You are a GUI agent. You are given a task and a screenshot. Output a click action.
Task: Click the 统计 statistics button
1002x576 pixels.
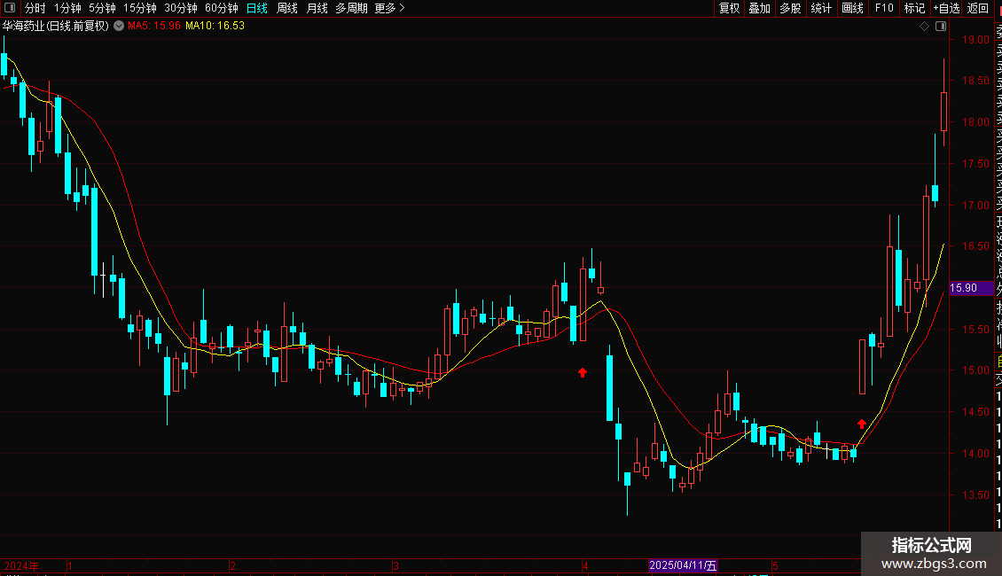pos(821,8)
